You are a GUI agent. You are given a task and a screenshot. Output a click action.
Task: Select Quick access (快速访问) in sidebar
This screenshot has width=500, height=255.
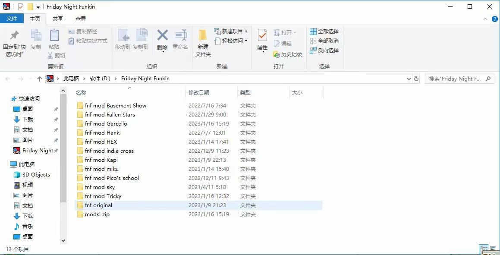point(26,98)
